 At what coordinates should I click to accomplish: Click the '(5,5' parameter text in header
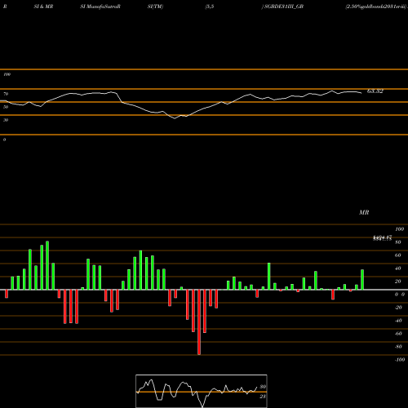point(210,7)
